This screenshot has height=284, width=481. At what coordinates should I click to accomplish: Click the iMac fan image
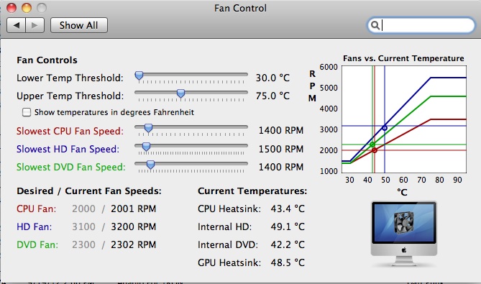[404, 234]
